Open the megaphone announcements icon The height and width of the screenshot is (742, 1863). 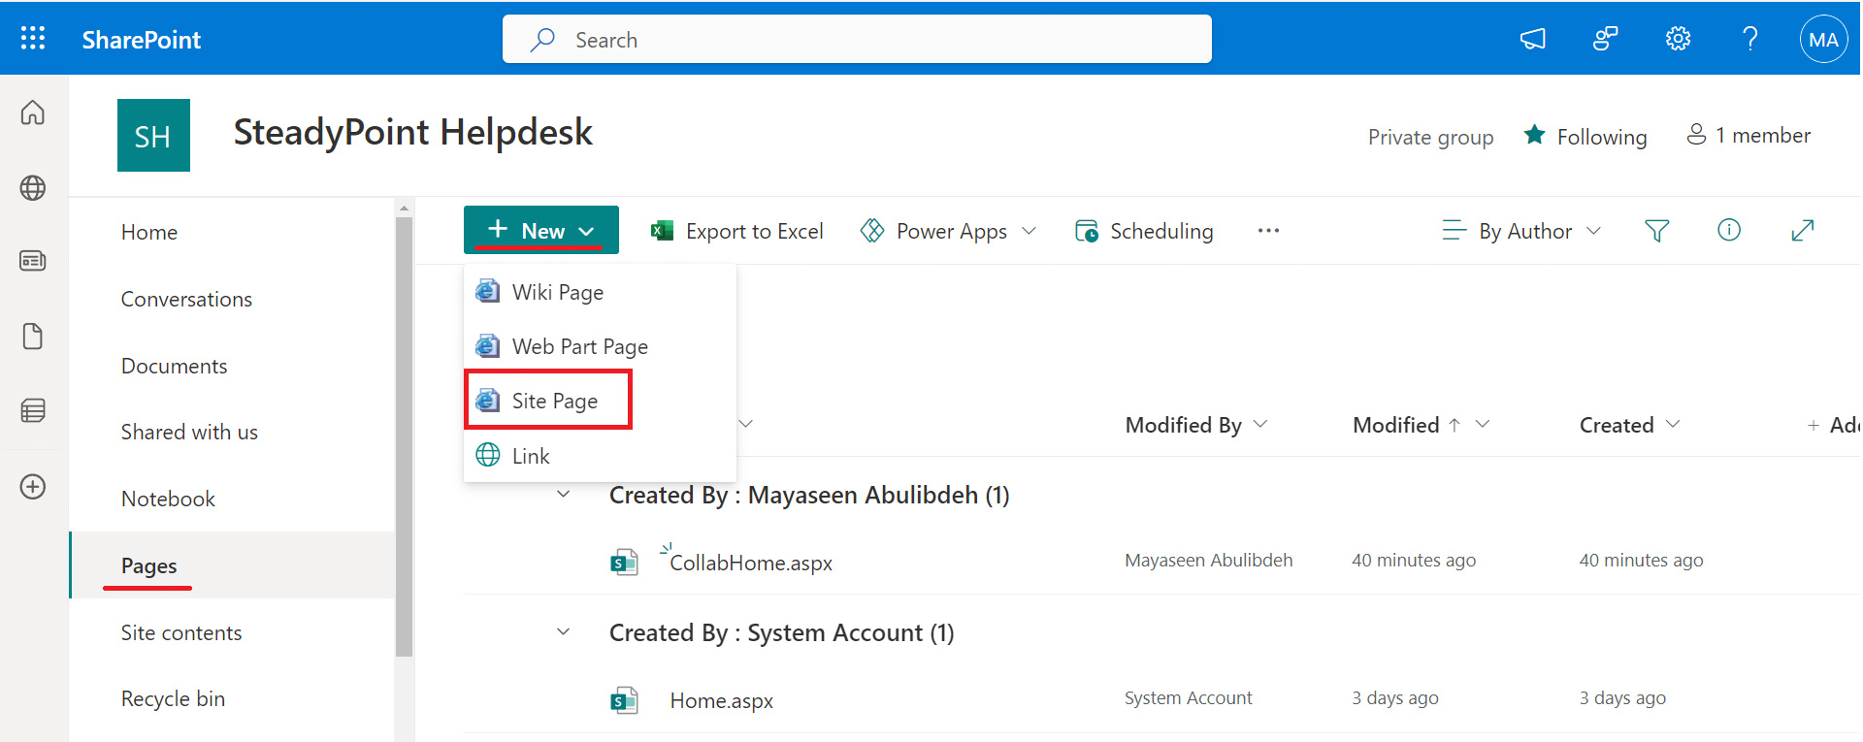pos(1532,39)
